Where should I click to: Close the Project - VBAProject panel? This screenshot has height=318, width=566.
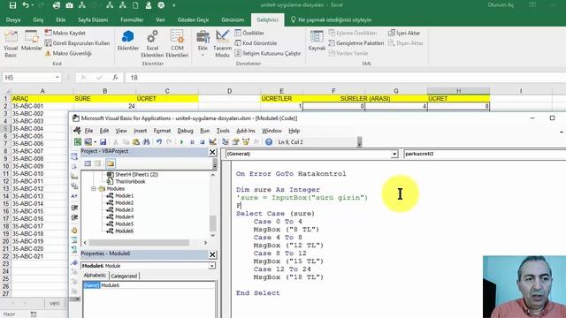click(x=212, y=152)
